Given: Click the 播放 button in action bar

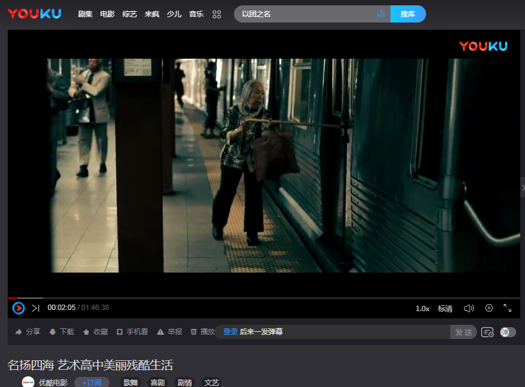Looking at the screenshot, I should [x=203, y=332].
